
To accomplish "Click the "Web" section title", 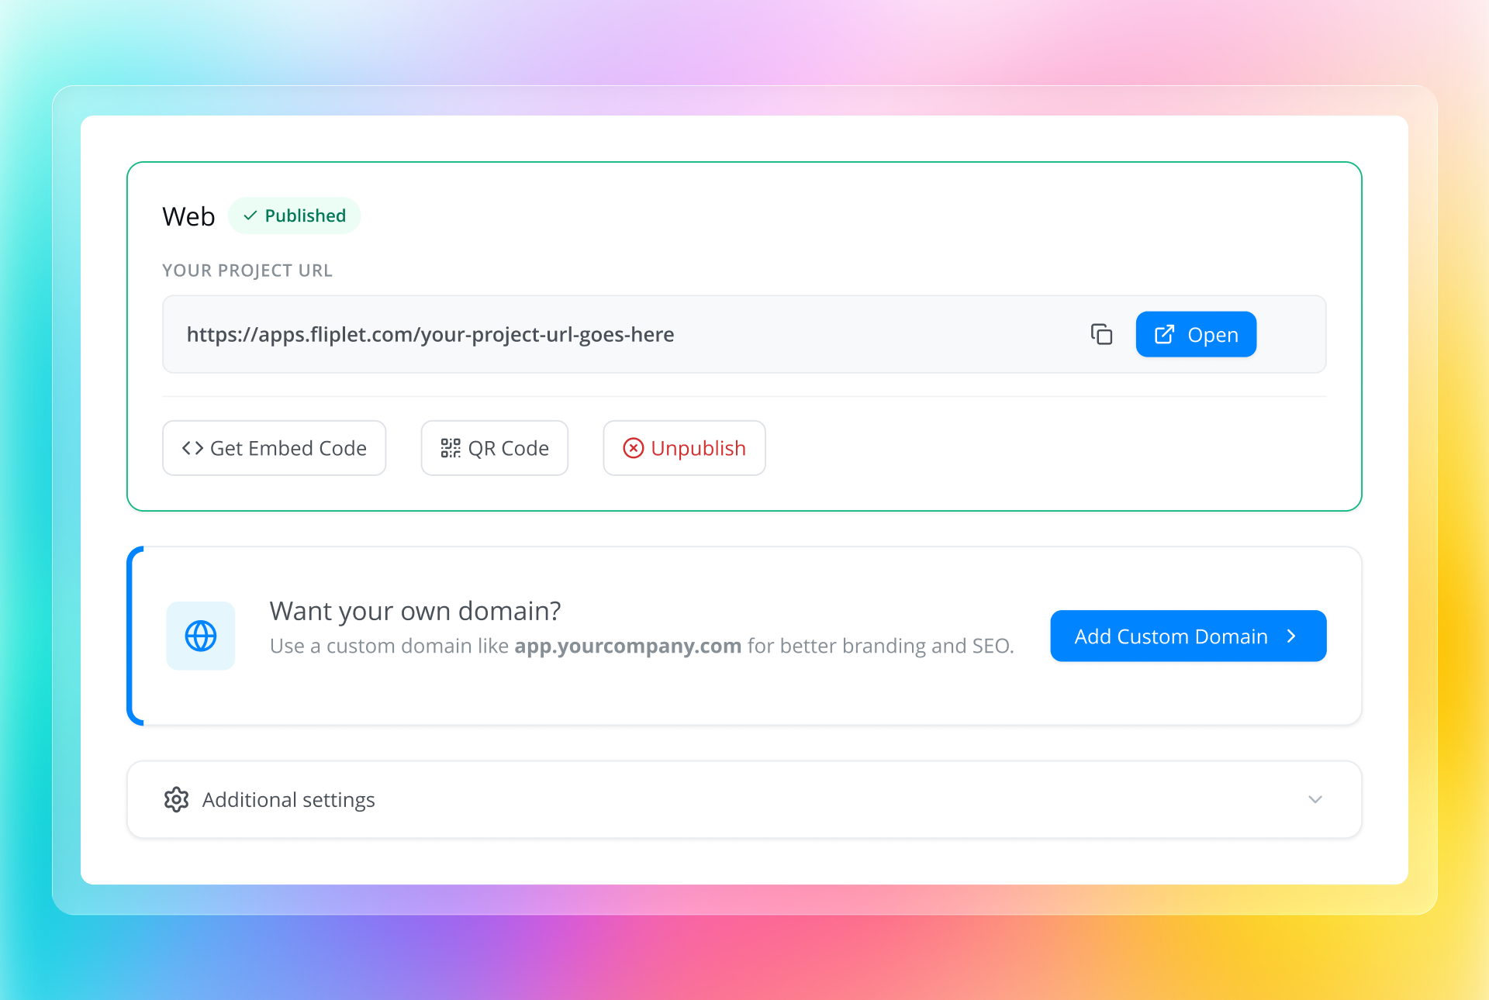I will tap(188, 216).
